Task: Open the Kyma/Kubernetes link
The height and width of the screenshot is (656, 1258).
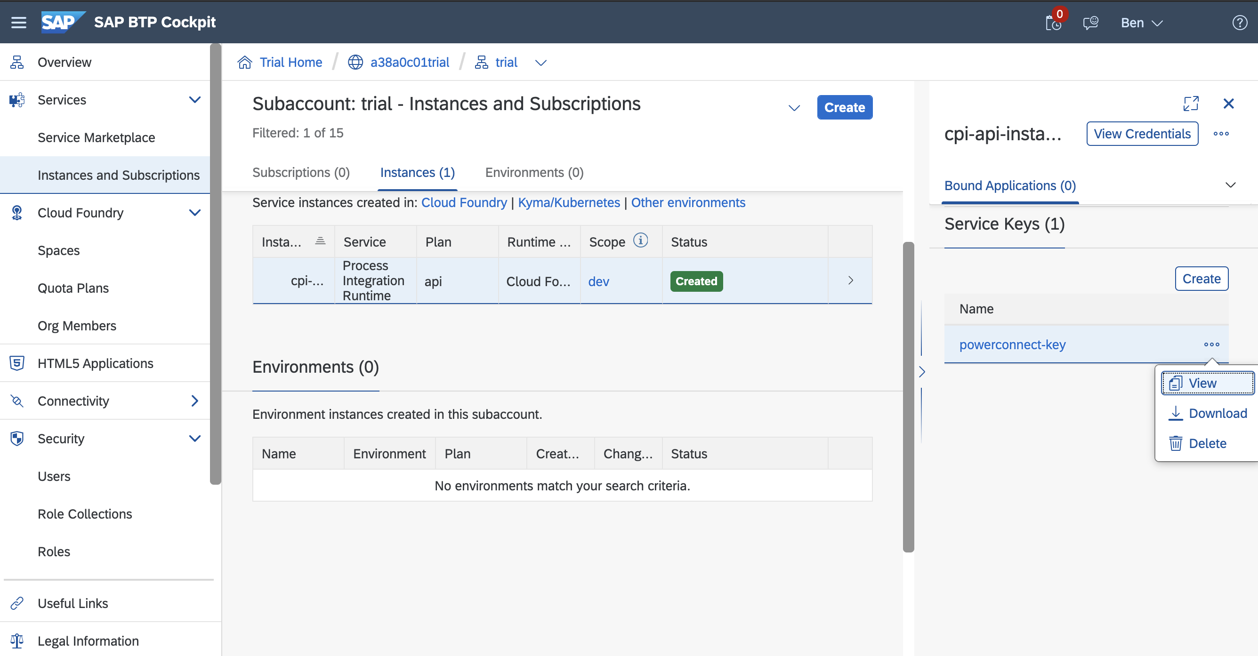Action: coord(568,202)
